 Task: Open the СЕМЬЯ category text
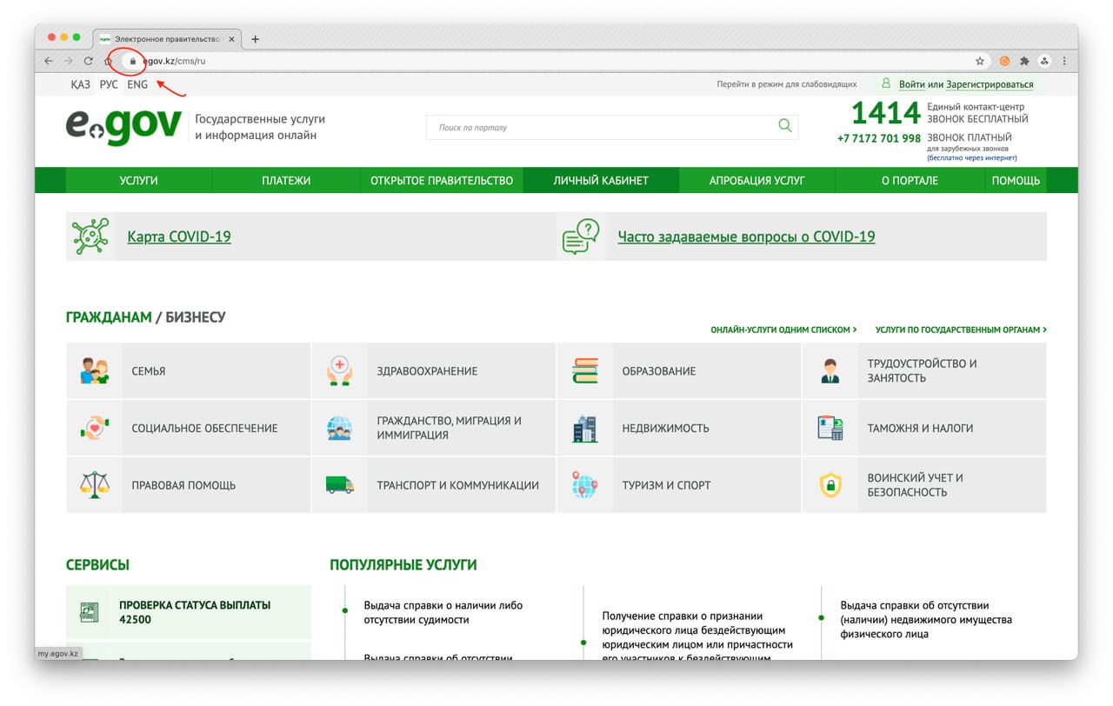[149, 371]
